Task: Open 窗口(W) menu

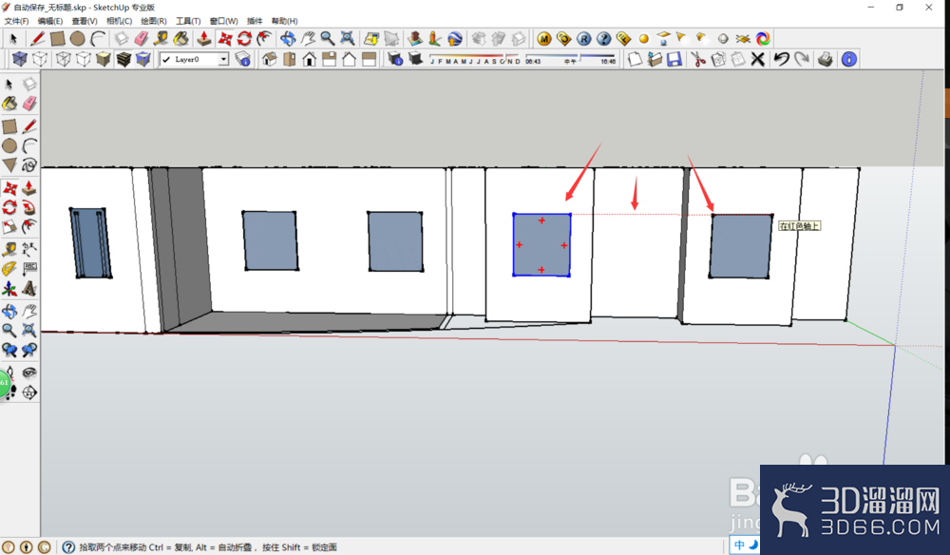Action: coord(223,21)
